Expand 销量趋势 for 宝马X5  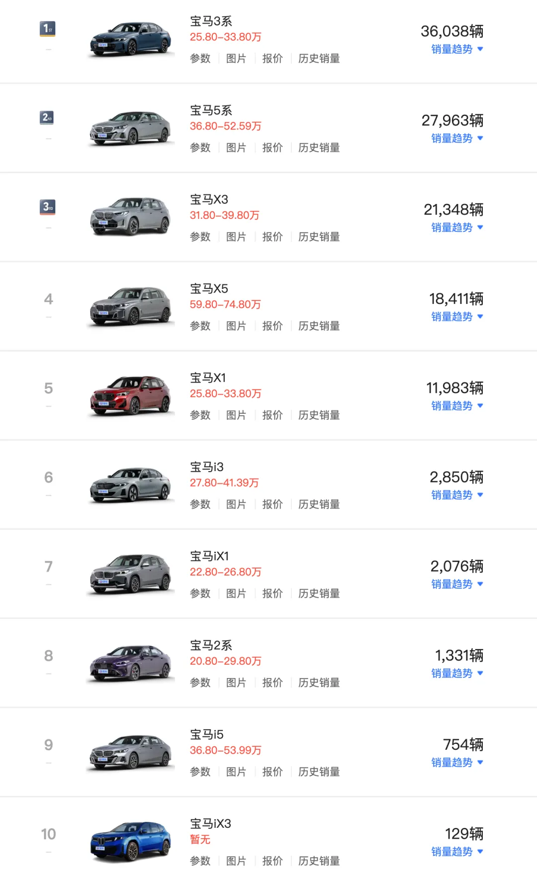click(457, 317)
